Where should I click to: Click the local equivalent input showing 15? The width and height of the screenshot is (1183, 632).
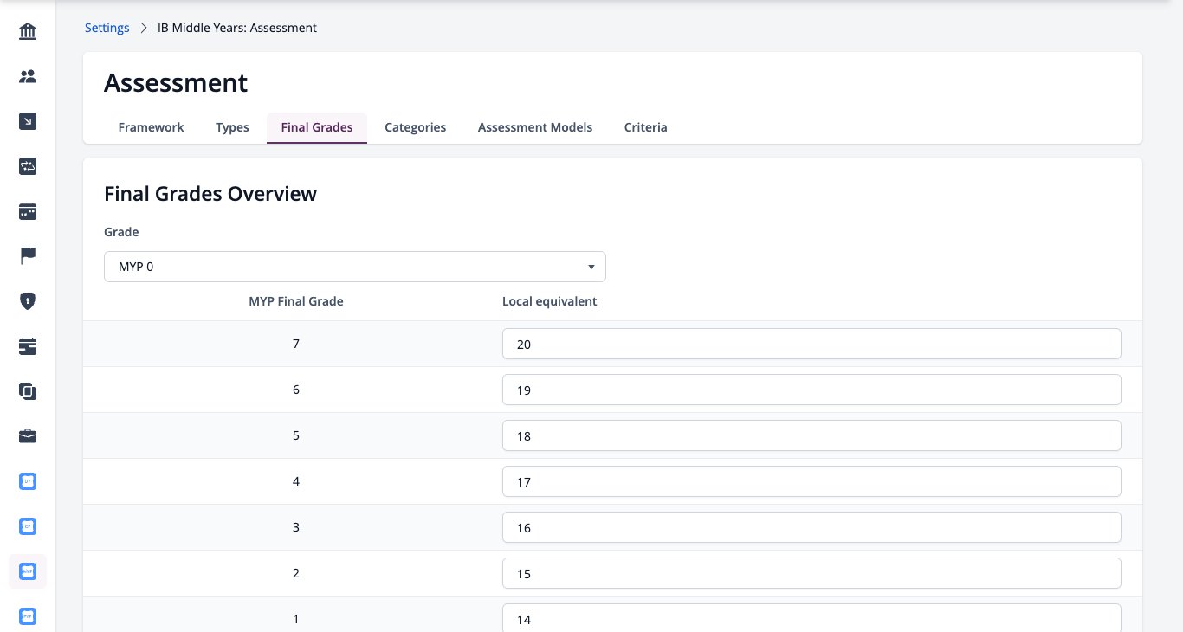[x=811, y=573]
